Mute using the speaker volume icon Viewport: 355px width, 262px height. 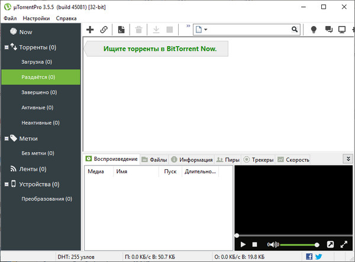coord(273,244)
